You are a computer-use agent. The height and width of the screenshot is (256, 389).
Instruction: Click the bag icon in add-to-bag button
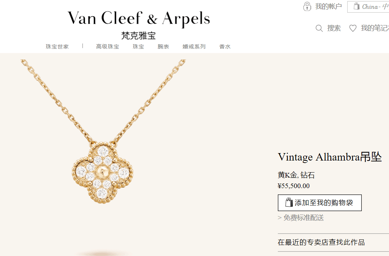point(289,203)
